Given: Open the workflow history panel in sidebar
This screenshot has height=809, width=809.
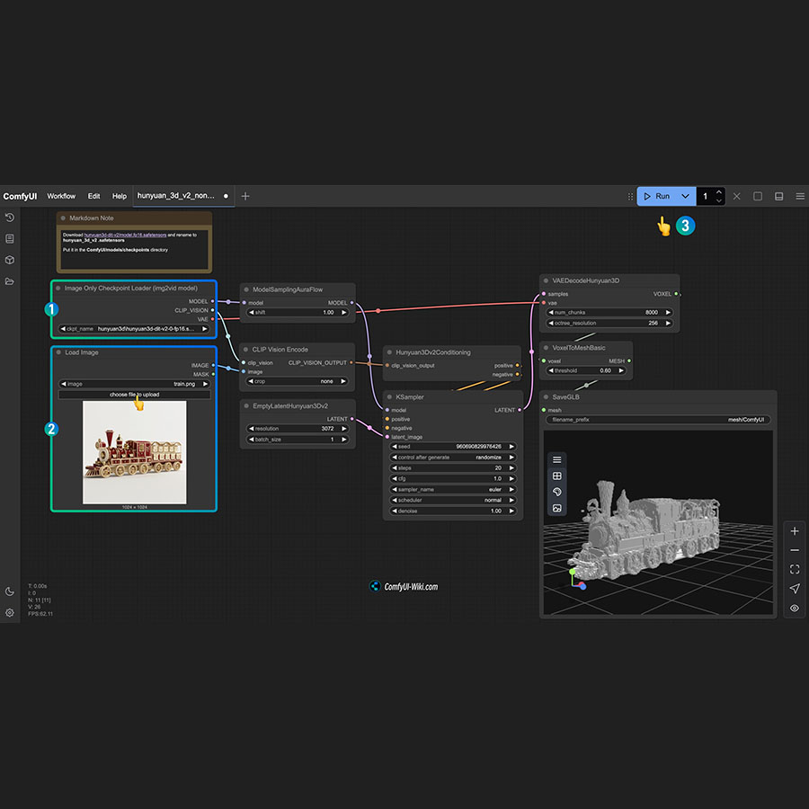Looking at the screenshot, I should (10, 218).
